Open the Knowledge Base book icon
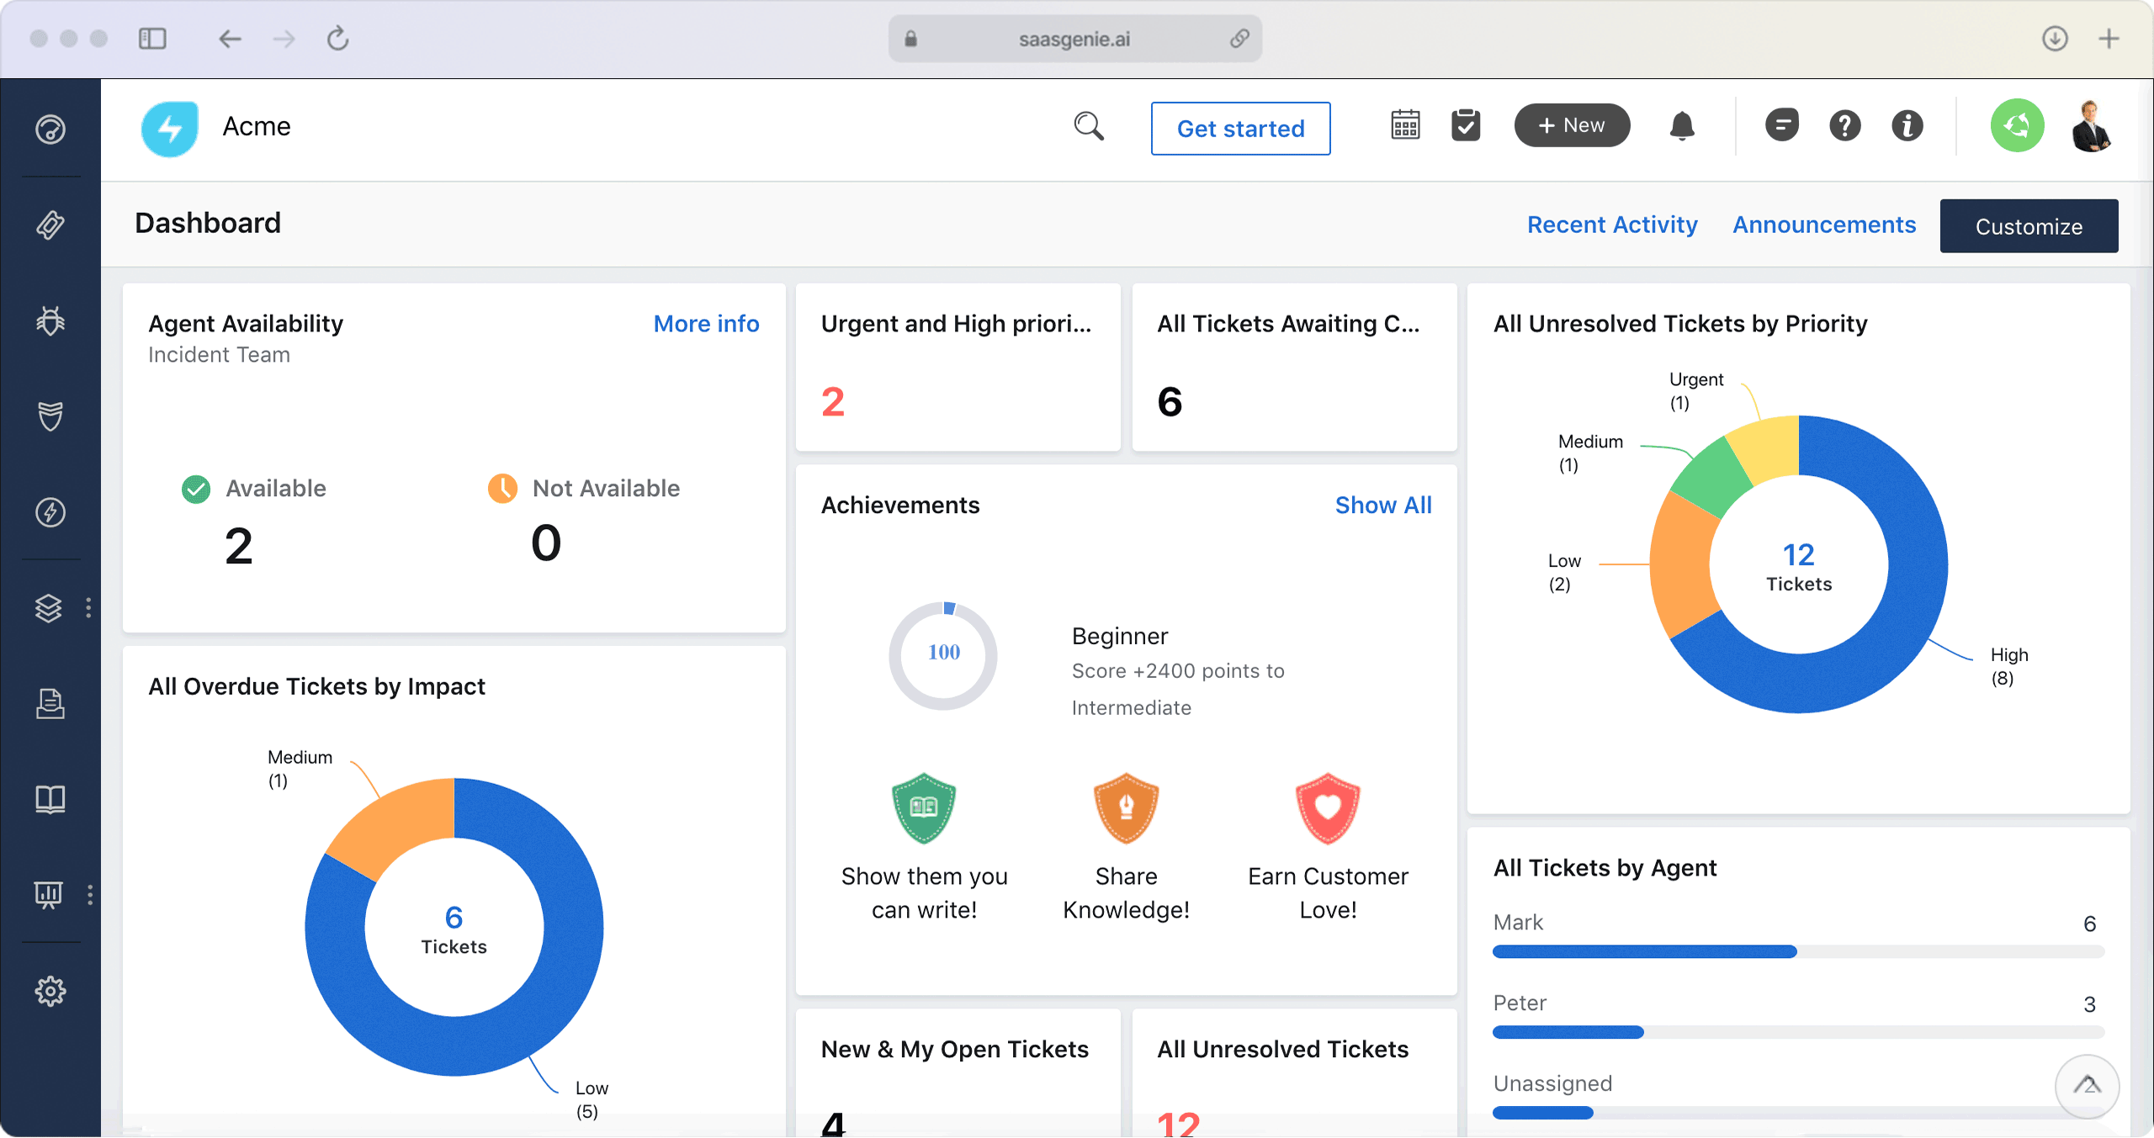This screenshot has height=1138, width=2154. tap(50, 799)
